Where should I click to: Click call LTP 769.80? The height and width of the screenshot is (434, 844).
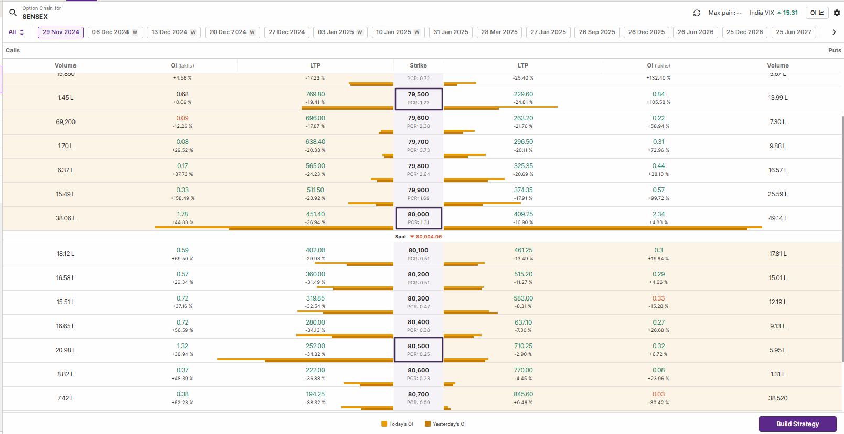[x=315, y=94]
